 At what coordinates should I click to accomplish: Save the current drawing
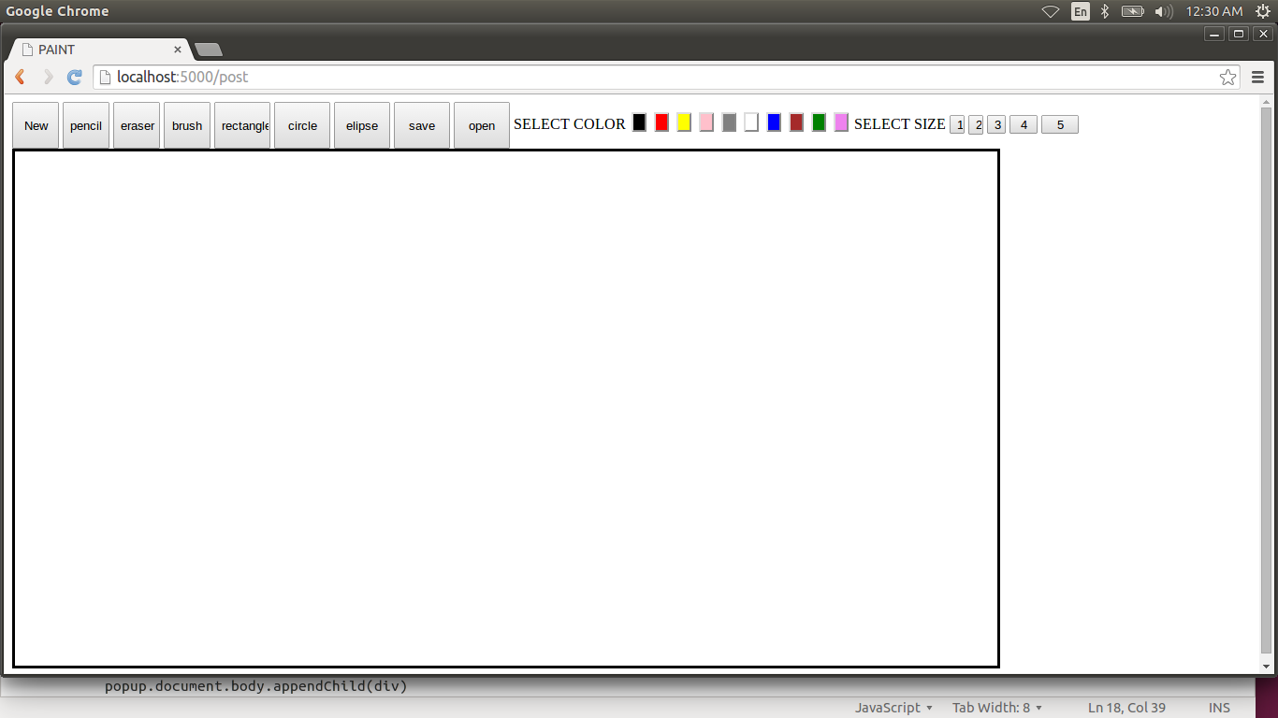(x=421, y=124)
